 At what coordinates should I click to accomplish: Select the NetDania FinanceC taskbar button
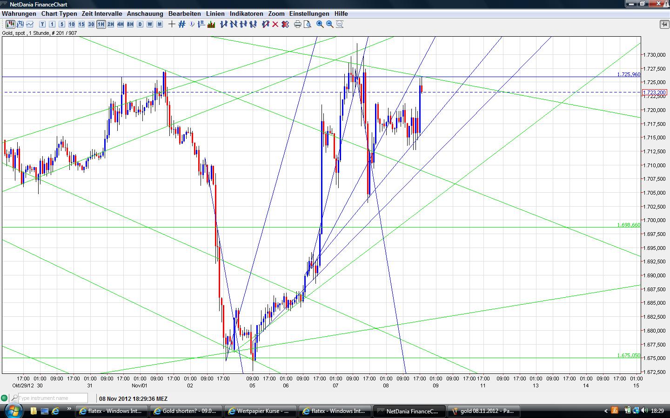pos(409,411)
